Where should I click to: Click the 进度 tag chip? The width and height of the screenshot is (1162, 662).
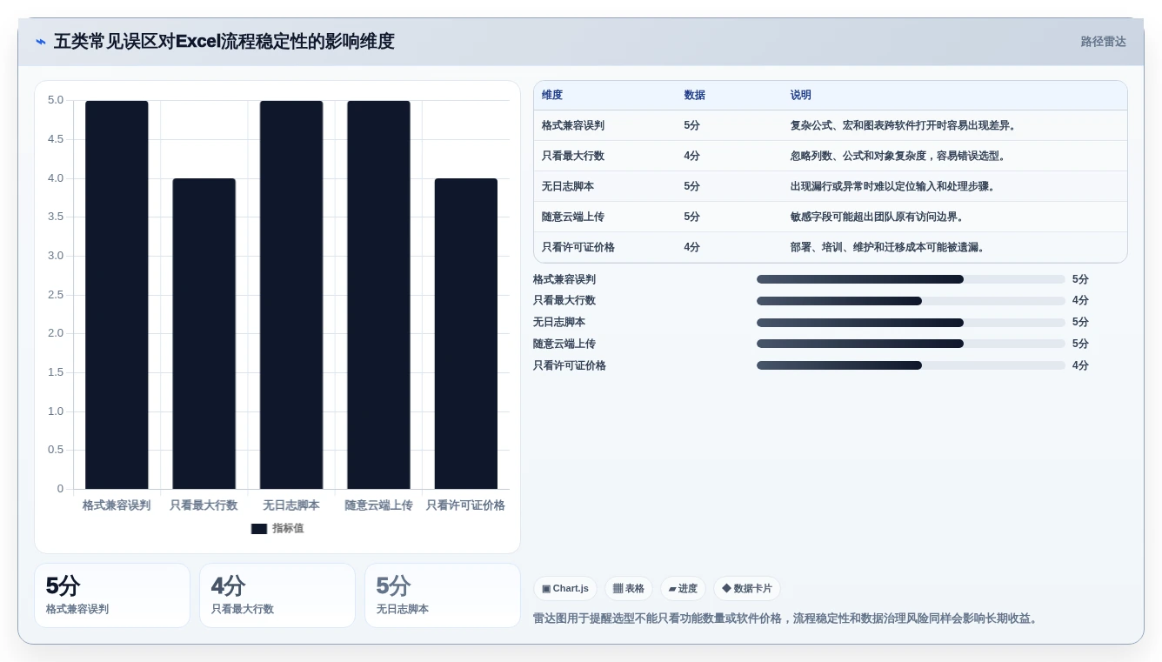click(x=683, y=589)
